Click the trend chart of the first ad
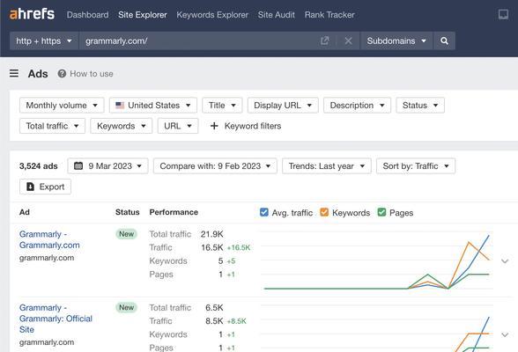The width and height of the screenshot is (518, 352). tap(377, 260)
